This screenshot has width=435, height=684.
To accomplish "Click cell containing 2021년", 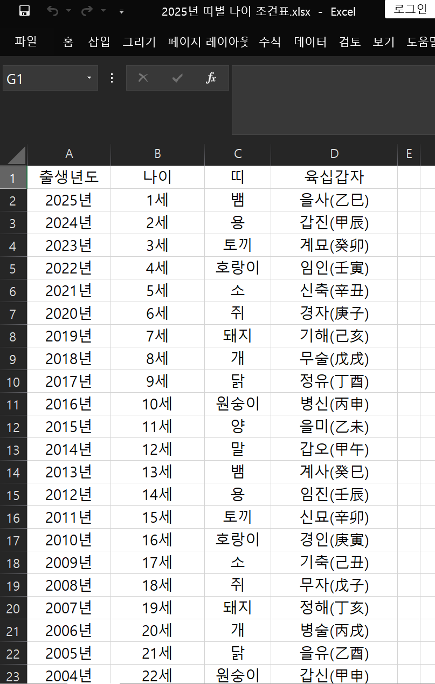I will pyautogui.click(x=69, y=291).
